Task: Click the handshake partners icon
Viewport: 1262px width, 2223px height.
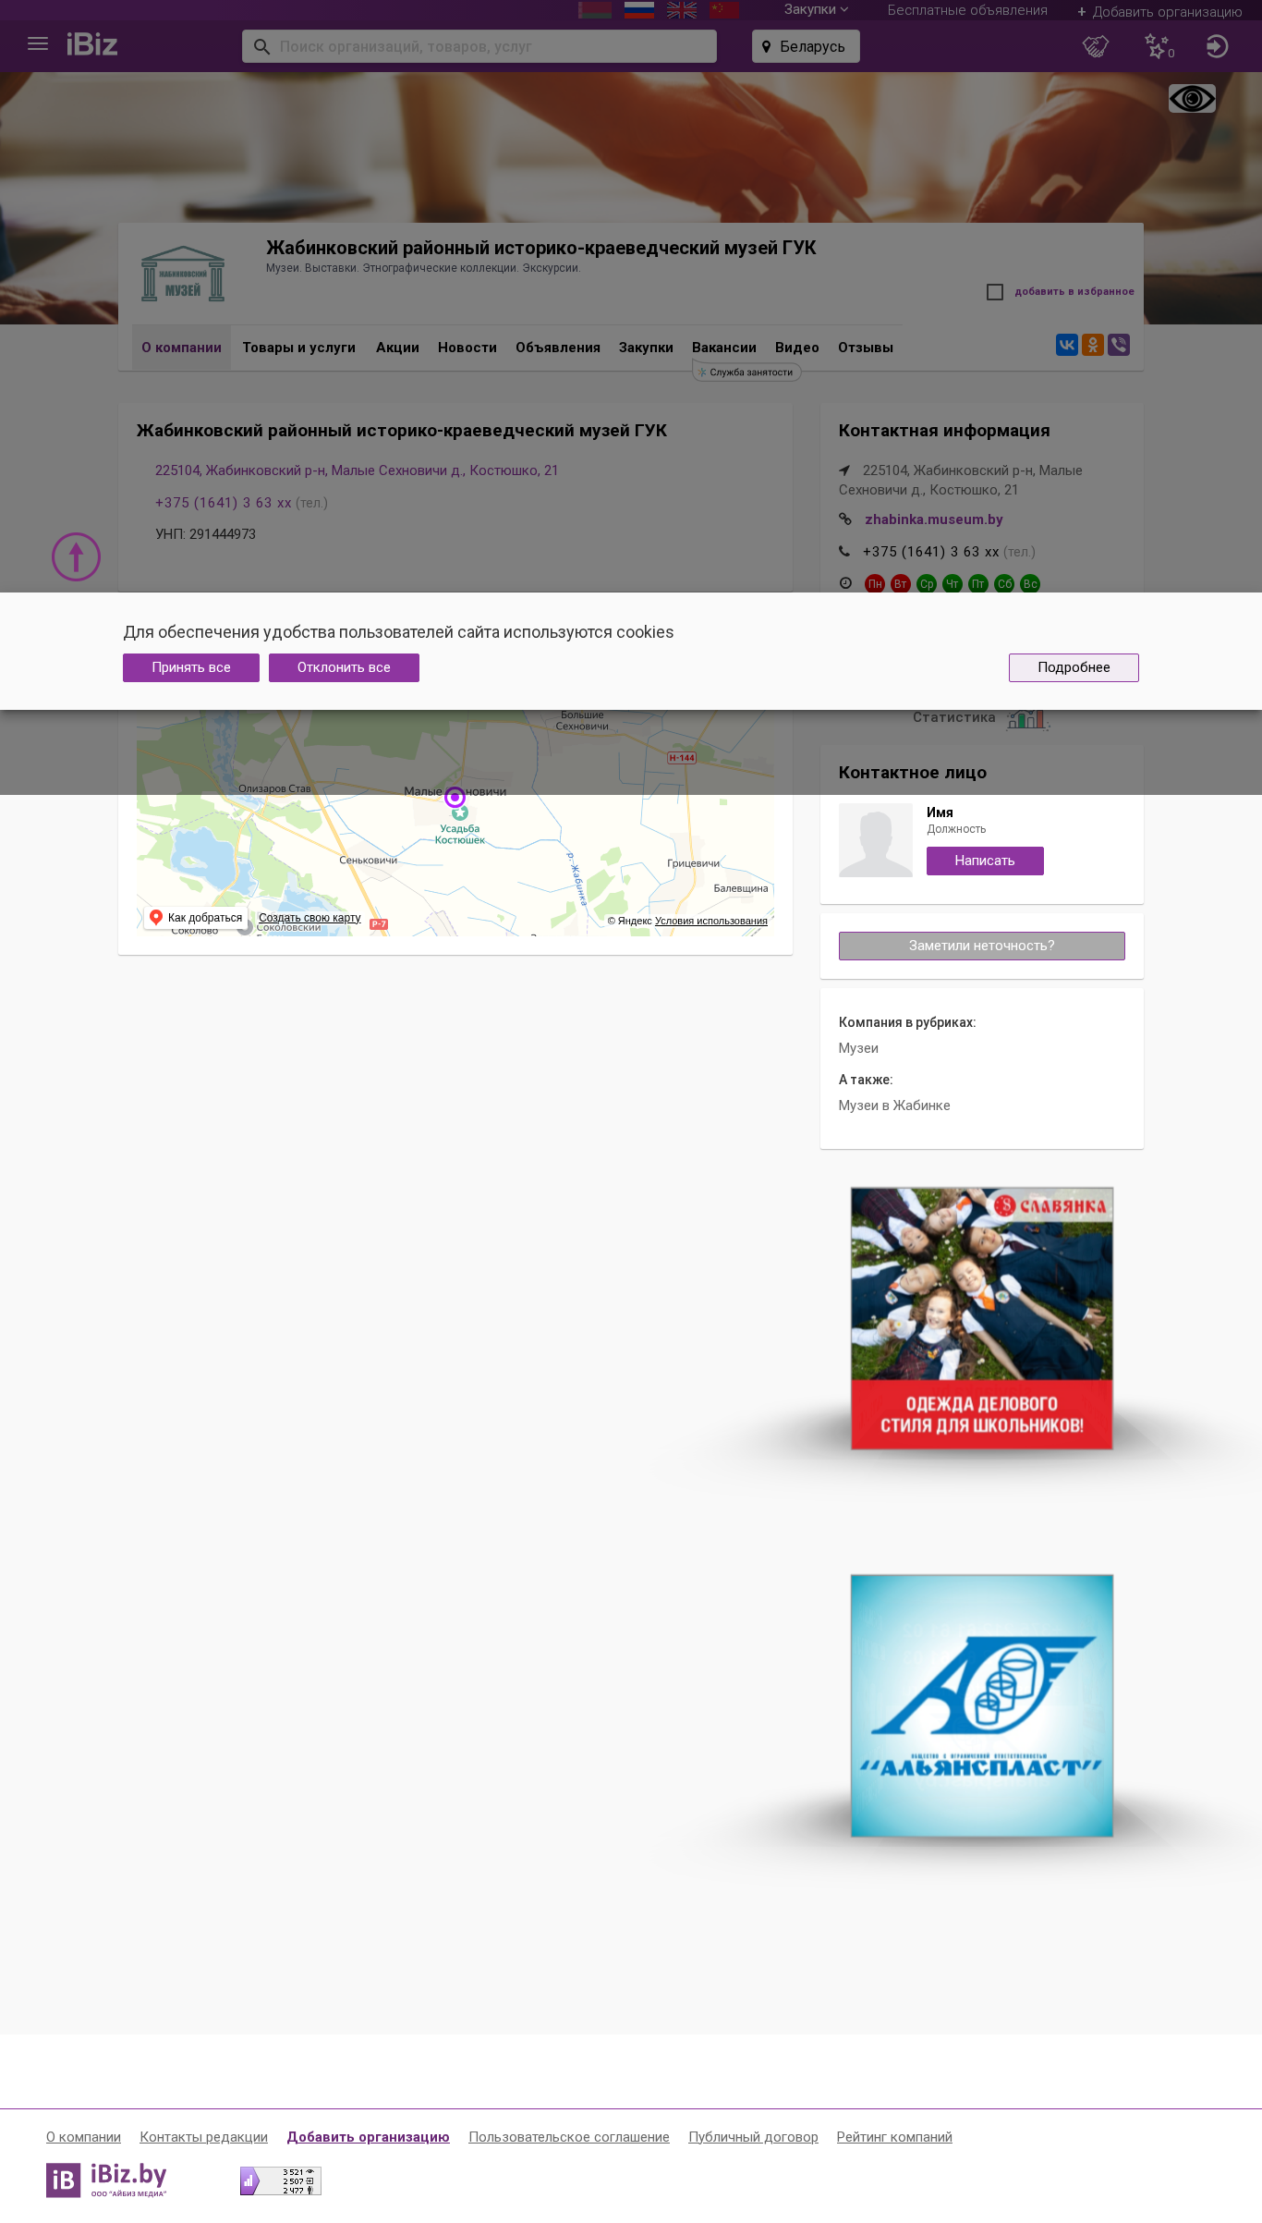Action: pos(1096,46)
